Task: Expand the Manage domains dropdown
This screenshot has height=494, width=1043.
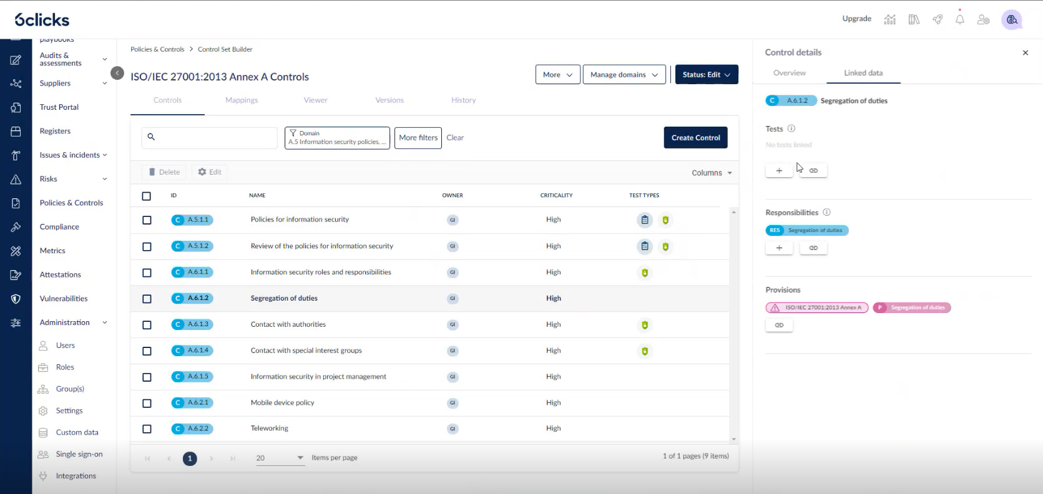Action: tap(624, 75)
